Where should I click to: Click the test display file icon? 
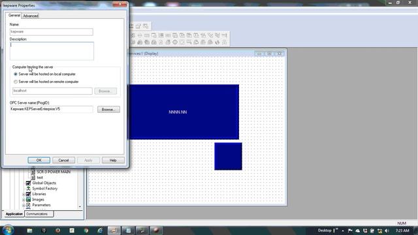click(x=33, y=178)
